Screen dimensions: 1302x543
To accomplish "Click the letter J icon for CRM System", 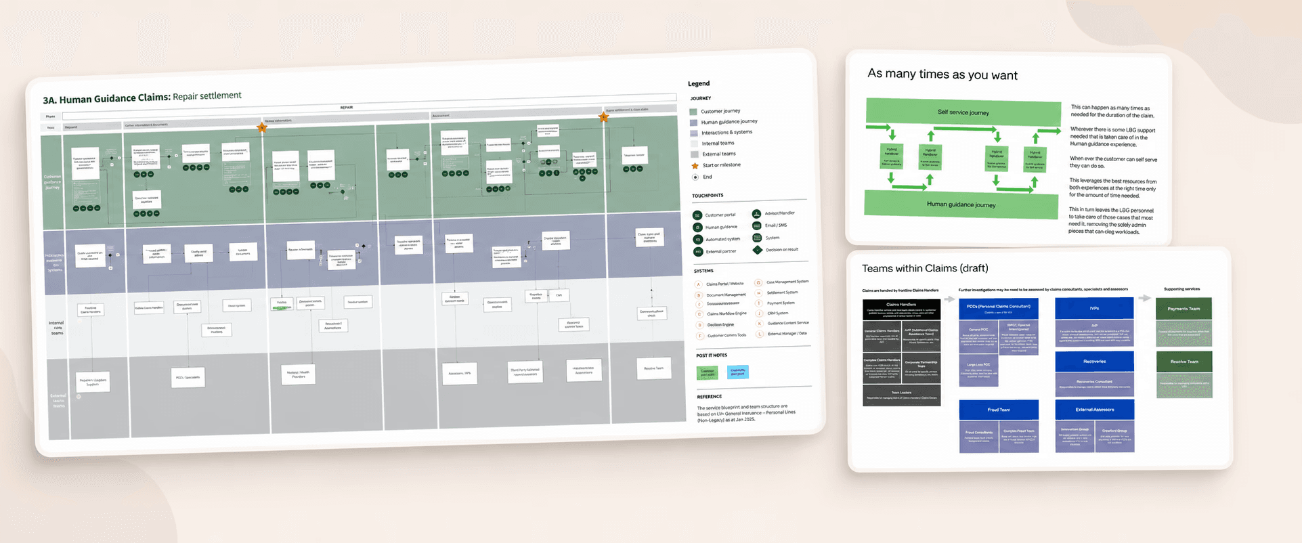I will (760, 313).
